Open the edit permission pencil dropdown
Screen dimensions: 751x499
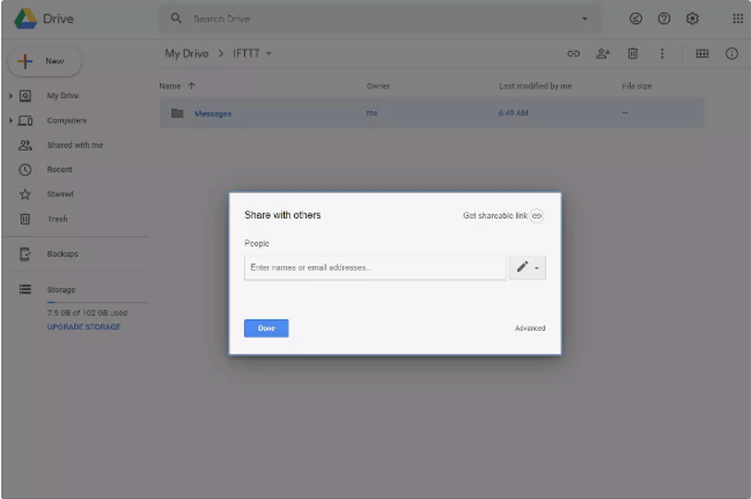(x=527, y=268)
